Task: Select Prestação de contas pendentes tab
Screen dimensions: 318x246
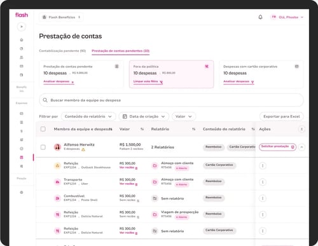Action: coord(120,51)
